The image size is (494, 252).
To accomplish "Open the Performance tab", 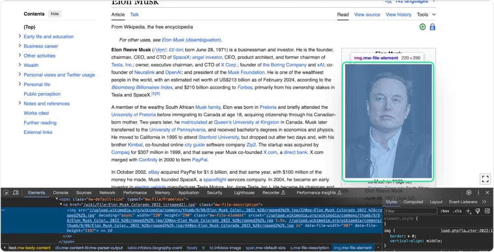I will 135,192.
